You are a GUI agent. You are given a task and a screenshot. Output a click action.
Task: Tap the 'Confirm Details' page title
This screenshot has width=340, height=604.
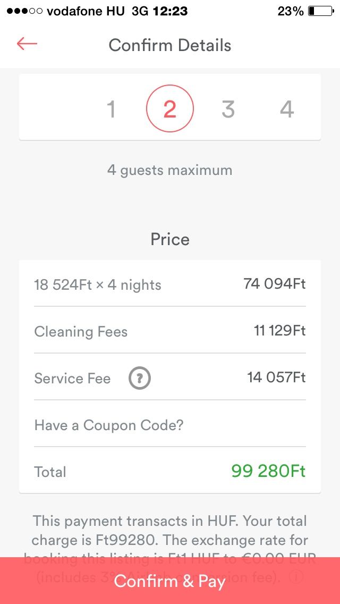[x=170, y=45]
